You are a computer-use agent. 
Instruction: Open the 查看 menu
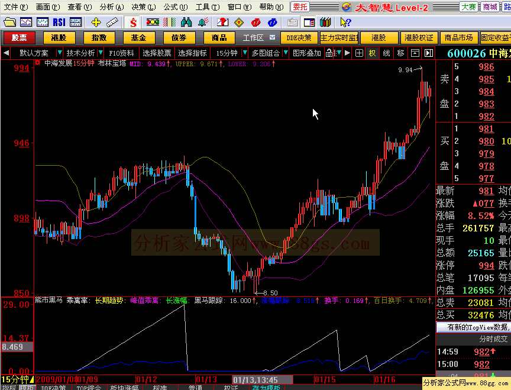coord(79,7)
